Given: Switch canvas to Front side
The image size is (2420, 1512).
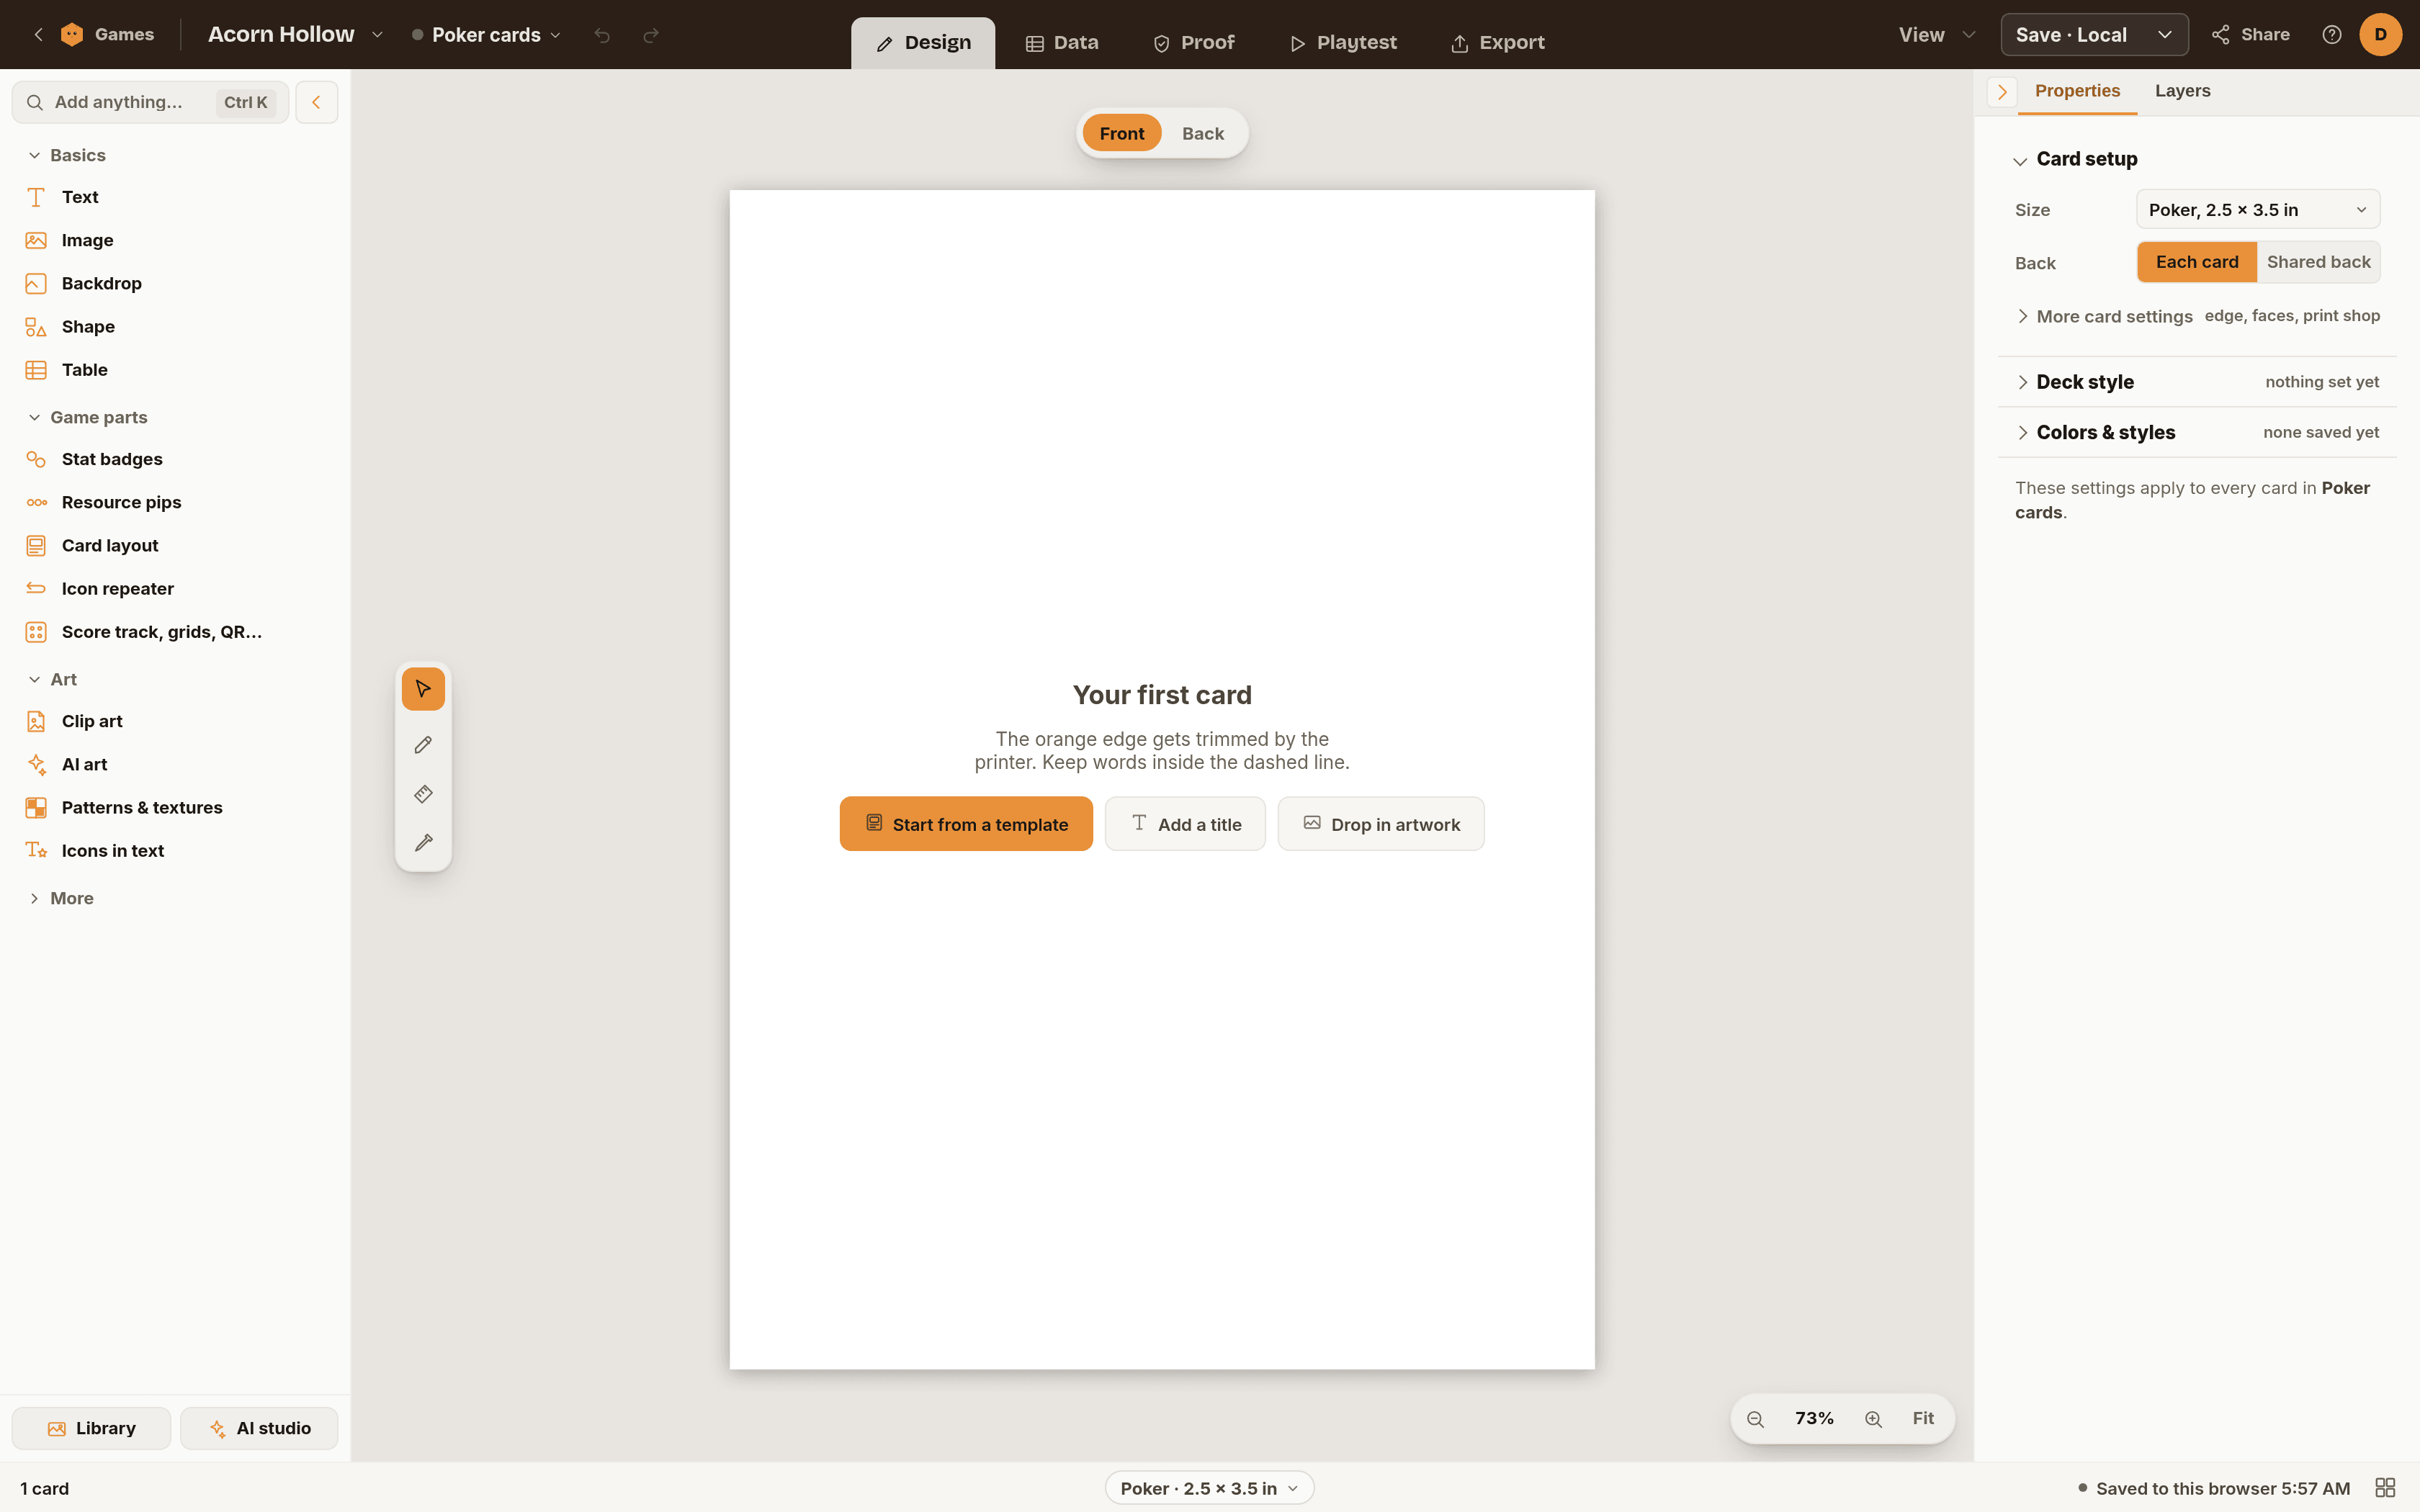Looking at the screenshot, I should (x=1121, y=133).
